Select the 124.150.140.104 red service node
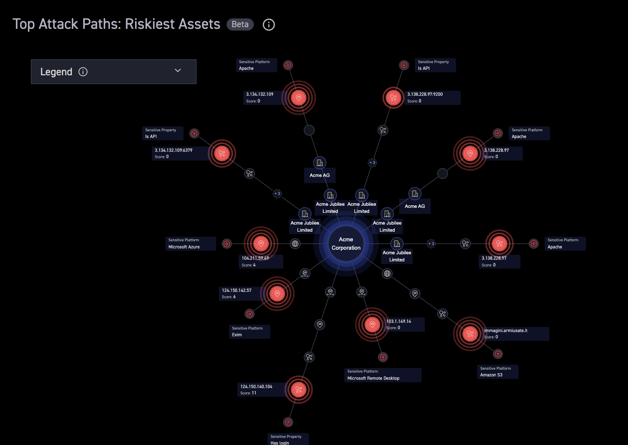628x445 pixels. [299, 389]
